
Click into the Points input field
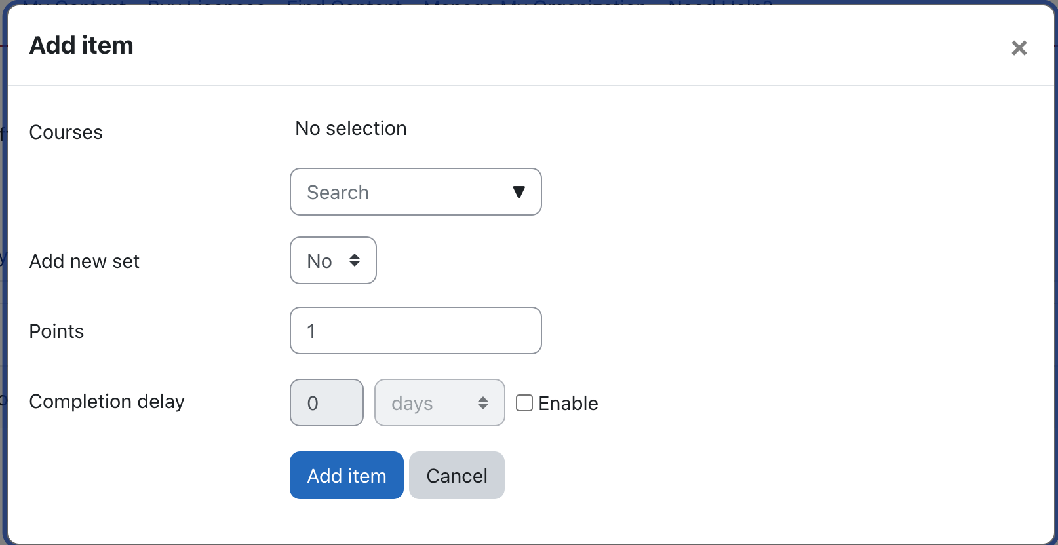[x=416, y=331]
